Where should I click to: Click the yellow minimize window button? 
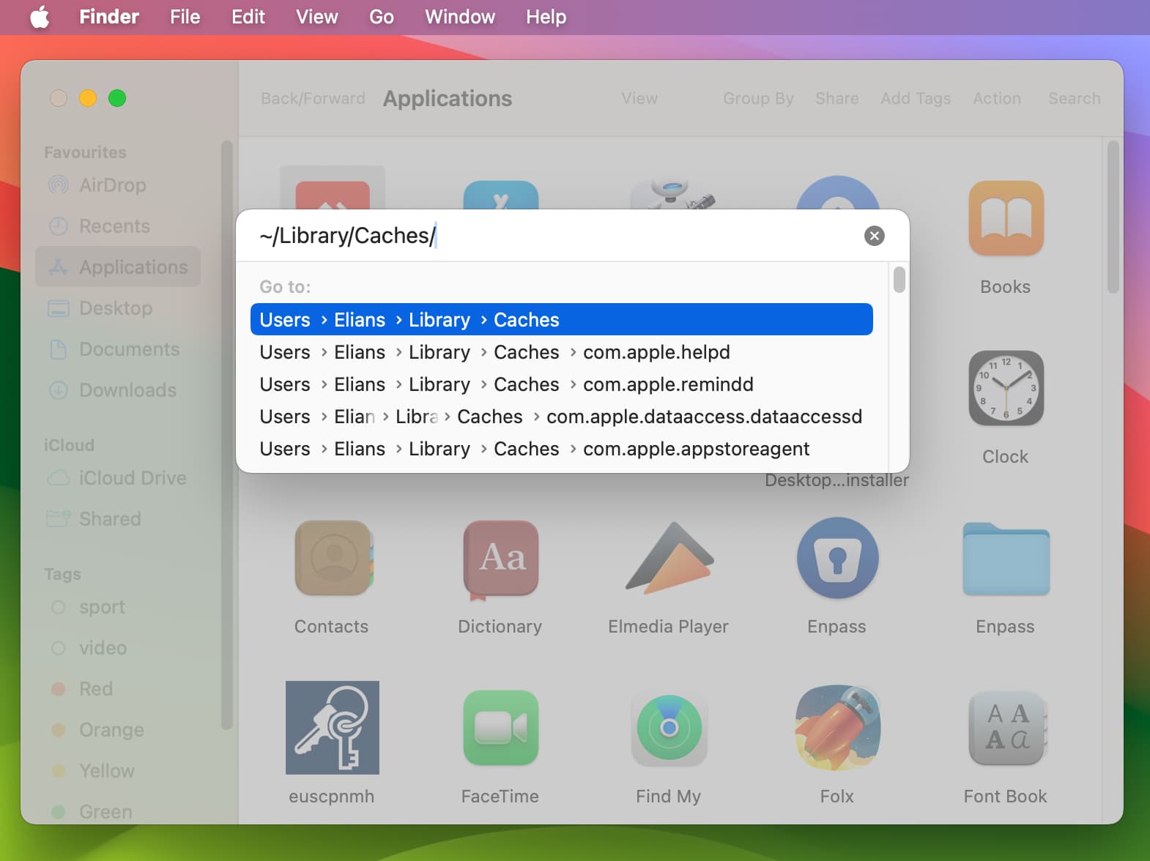coord(88,98)
